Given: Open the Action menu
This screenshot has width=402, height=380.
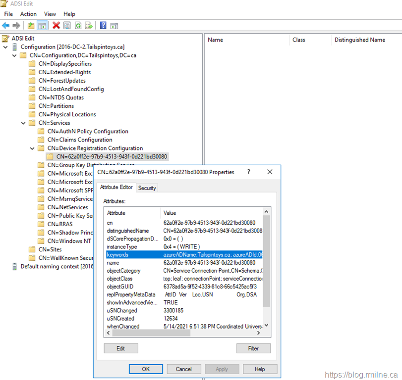Looking at the screenshot, I should pos(28,14).
